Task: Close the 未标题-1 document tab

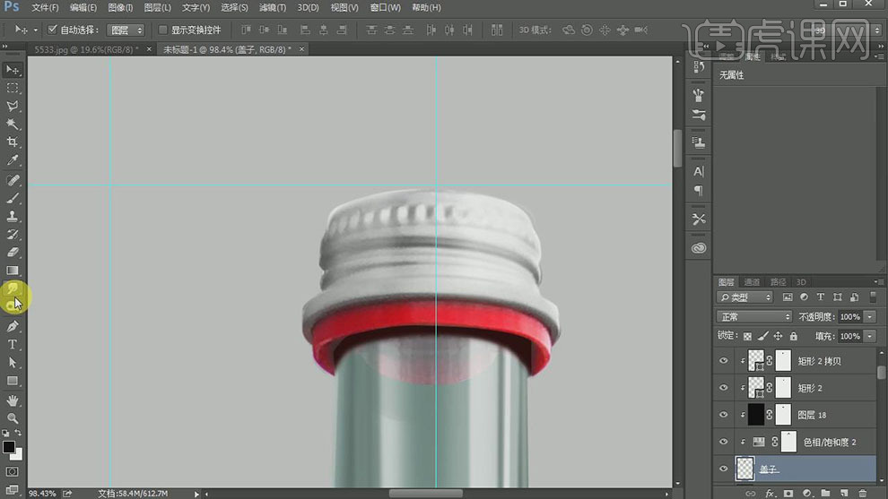Action: 302,49
